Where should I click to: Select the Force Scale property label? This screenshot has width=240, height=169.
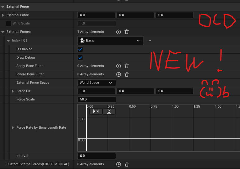point(25,100)
